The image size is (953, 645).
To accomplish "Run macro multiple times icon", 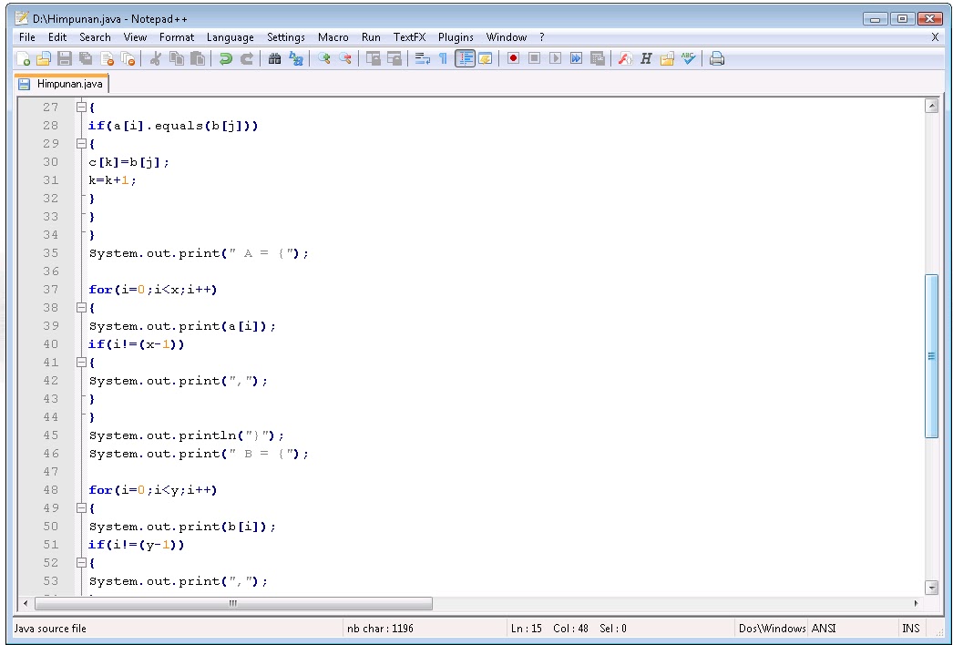I will 576,58.
